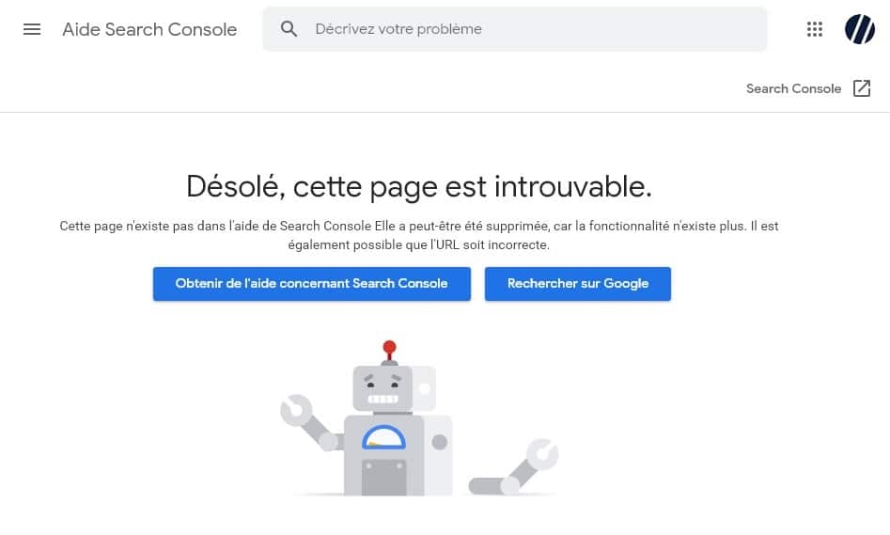Click the magnifying glass search icon

289,29
